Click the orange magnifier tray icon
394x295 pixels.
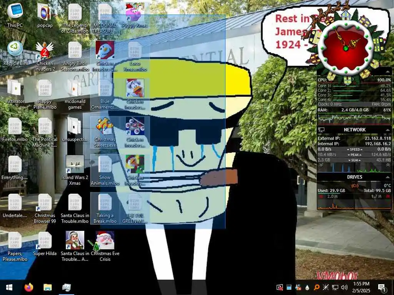pos(317,287)
